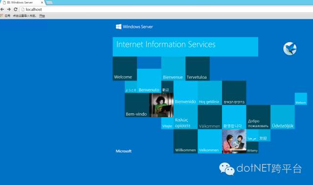Click the Hoş geldiniz tile

(210, 93)
